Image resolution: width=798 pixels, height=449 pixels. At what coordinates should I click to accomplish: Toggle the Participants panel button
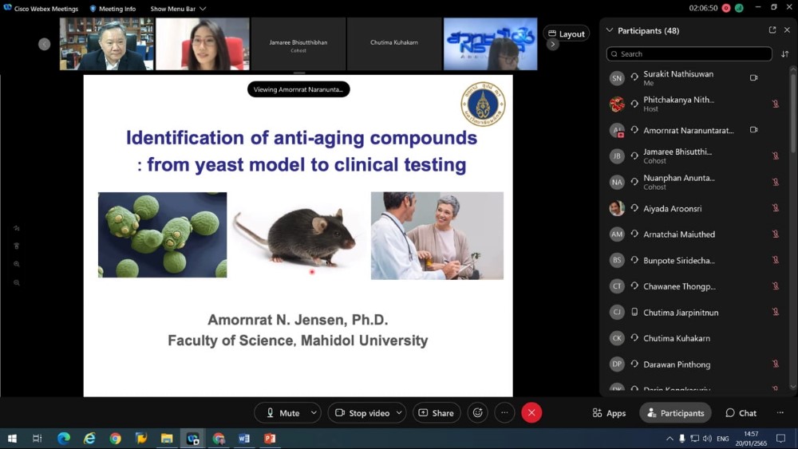click(675, 413)
